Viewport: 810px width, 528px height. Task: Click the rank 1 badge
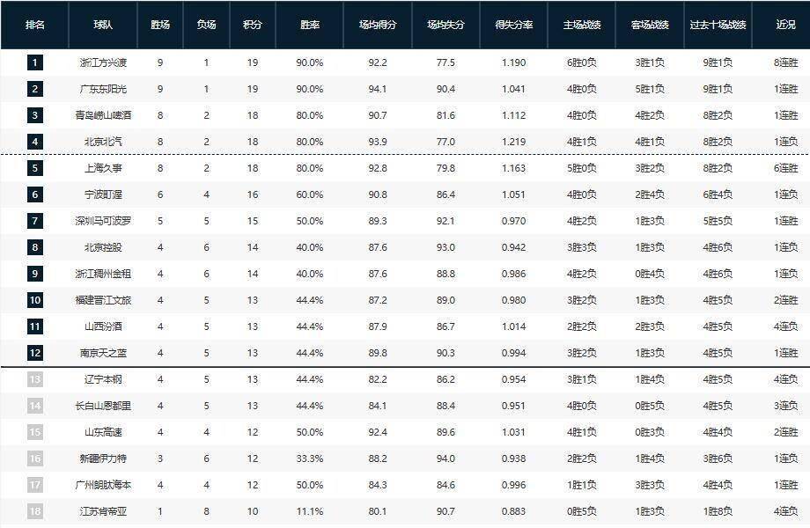pos(34,62)
